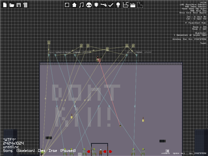
Task: Select the skull enemies tool
Action: 89,5
